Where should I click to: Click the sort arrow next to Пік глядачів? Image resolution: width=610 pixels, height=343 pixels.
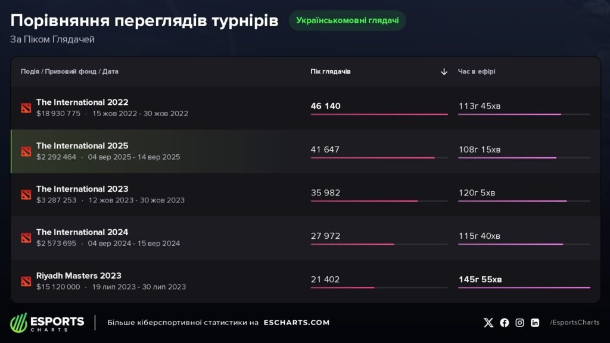coord(444,71)
